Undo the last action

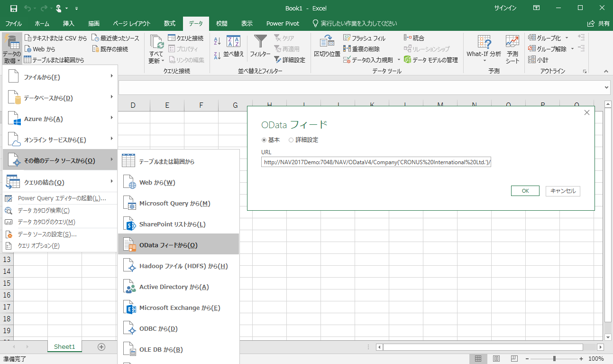27,9
